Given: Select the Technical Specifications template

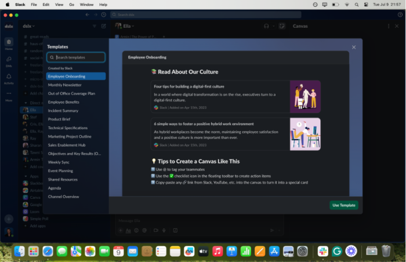Looking at the screenshot, I should (76, 128).
